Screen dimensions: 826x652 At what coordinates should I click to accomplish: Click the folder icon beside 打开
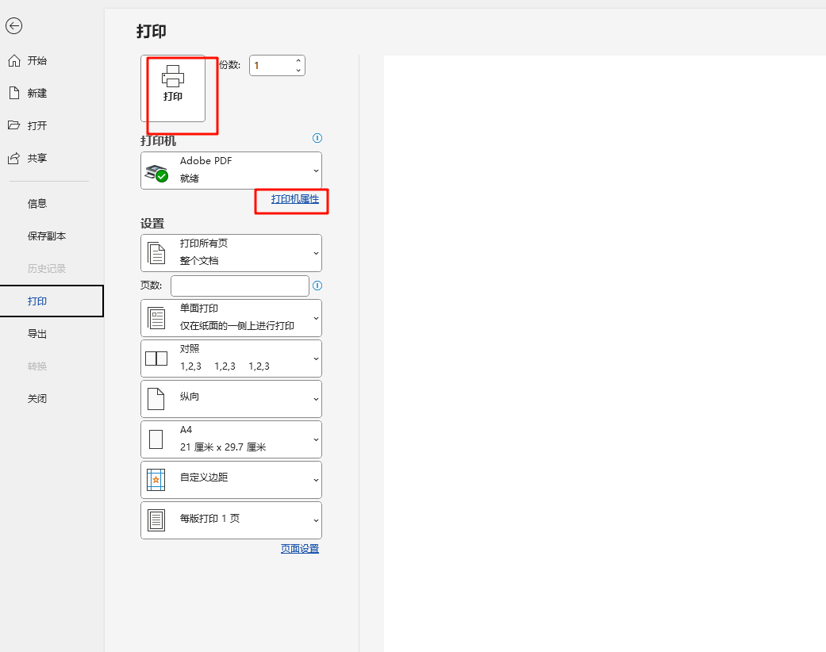[x=14, y=125]
